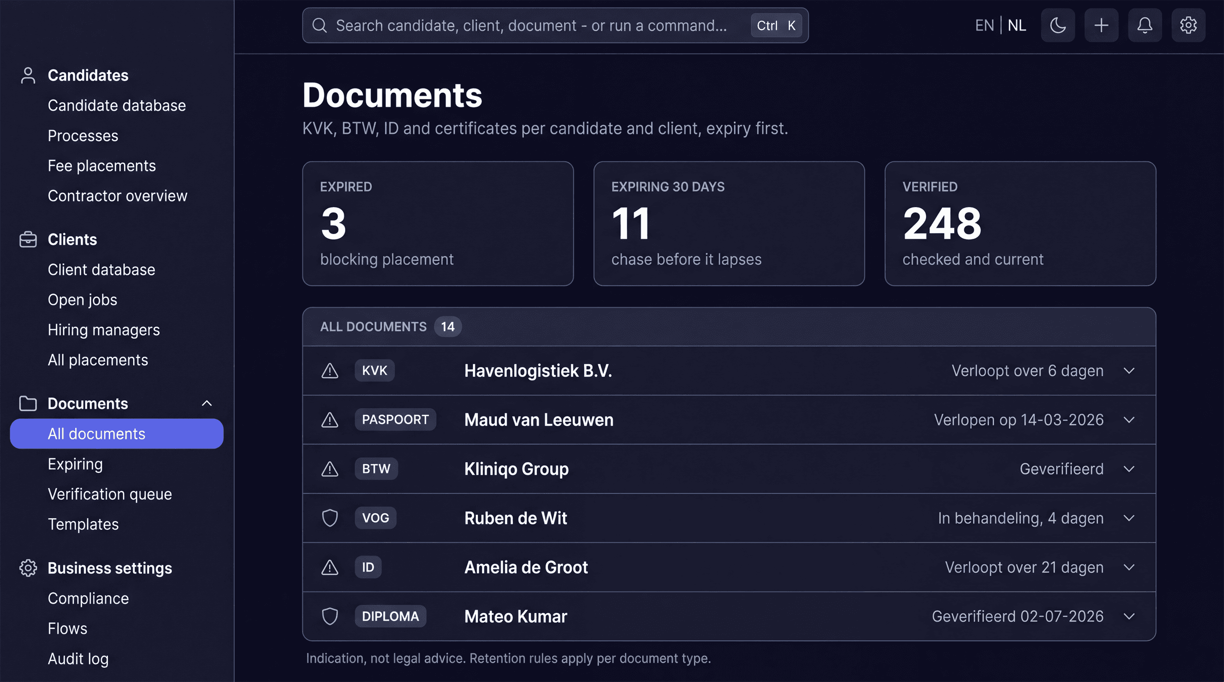Select All documents sidebar item
This screenshot has height=682, width=1224.
tap(116, 434)
